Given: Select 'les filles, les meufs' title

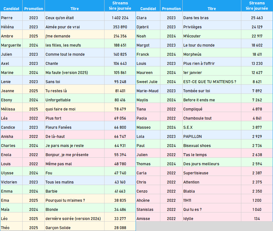Looking at the screenshot, I should click(74, 43).
